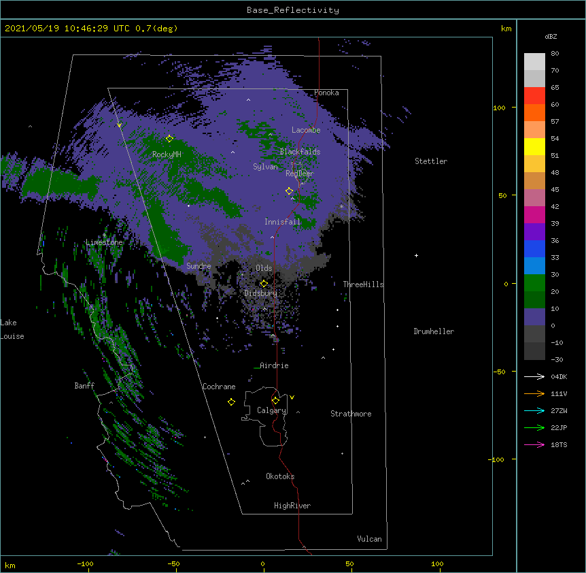
Task: Click yellow V marker east of Calgary
Action: pos(292,397)
